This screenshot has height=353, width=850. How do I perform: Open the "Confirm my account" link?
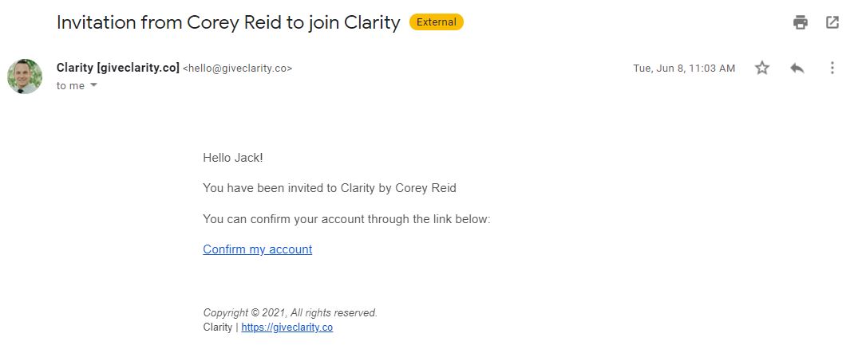click(x=257, y=249)
